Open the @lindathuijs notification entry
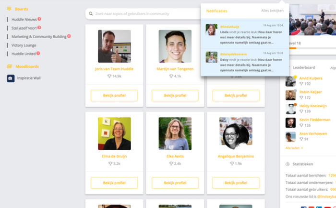 tap(245, 34)
